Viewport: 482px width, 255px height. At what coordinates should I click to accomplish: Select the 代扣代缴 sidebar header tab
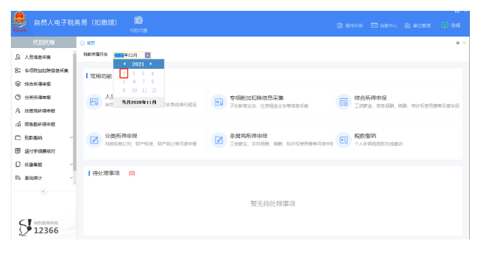coord(43,43)
